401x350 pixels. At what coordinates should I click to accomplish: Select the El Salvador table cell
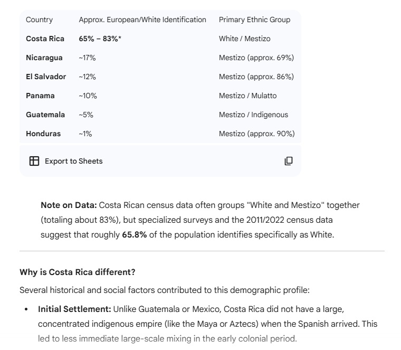click(x=46, y=77)
